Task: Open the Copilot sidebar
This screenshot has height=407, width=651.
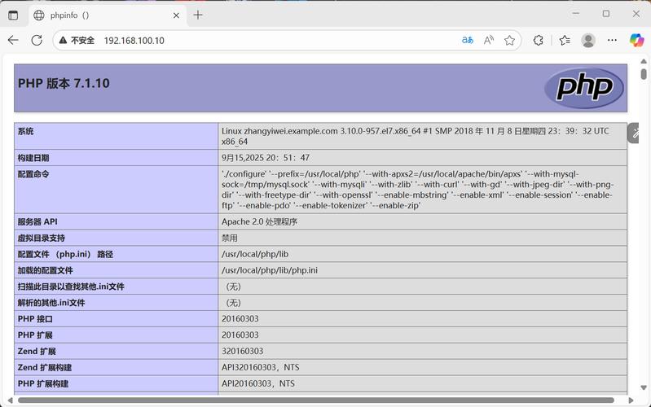Action: (x=636, y=40)
